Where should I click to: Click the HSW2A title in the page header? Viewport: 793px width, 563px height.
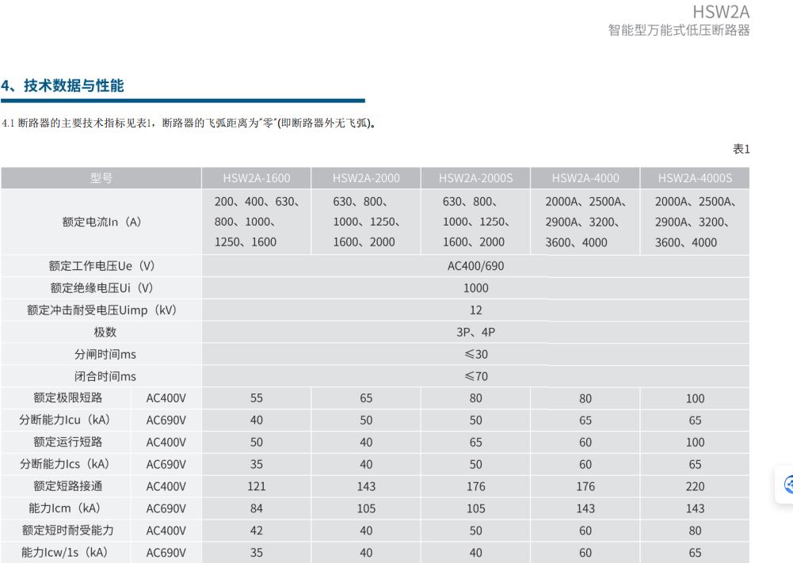coord(721,12)
